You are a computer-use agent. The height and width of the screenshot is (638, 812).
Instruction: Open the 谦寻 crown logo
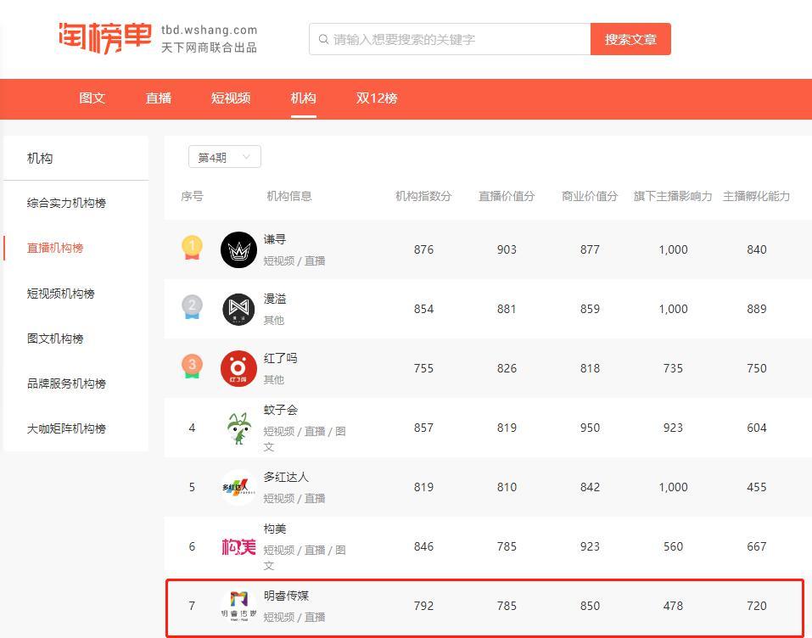[x=238, y=249]
